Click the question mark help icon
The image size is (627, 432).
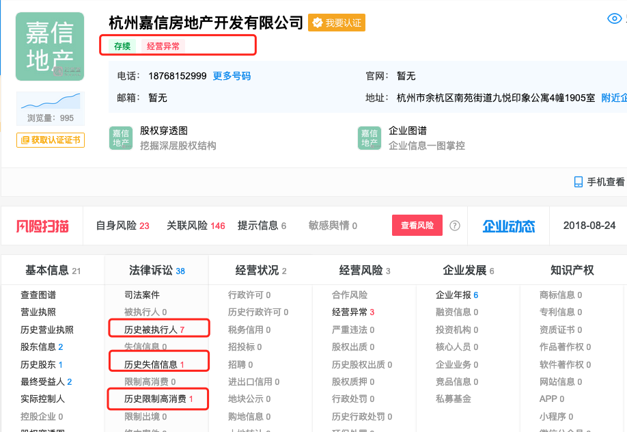[455, 226]
